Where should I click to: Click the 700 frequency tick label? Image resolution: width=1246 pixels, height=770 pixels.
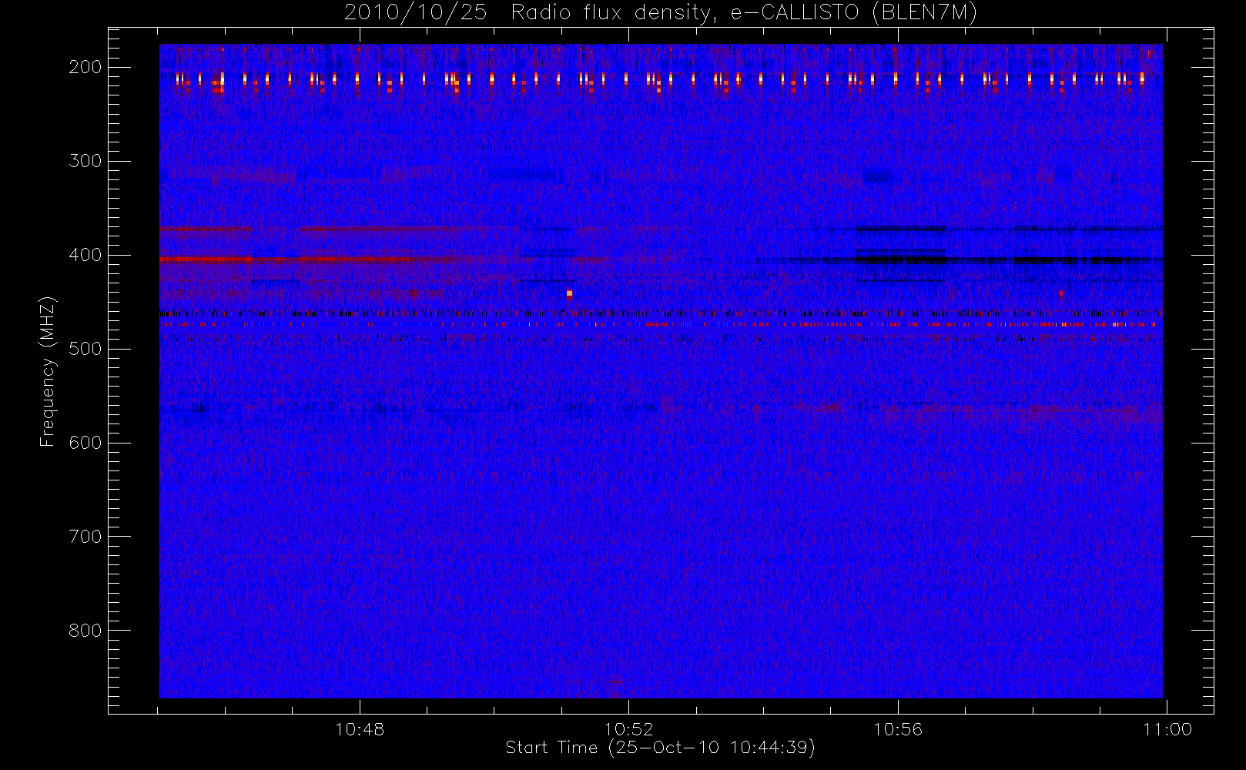[85, 537]
